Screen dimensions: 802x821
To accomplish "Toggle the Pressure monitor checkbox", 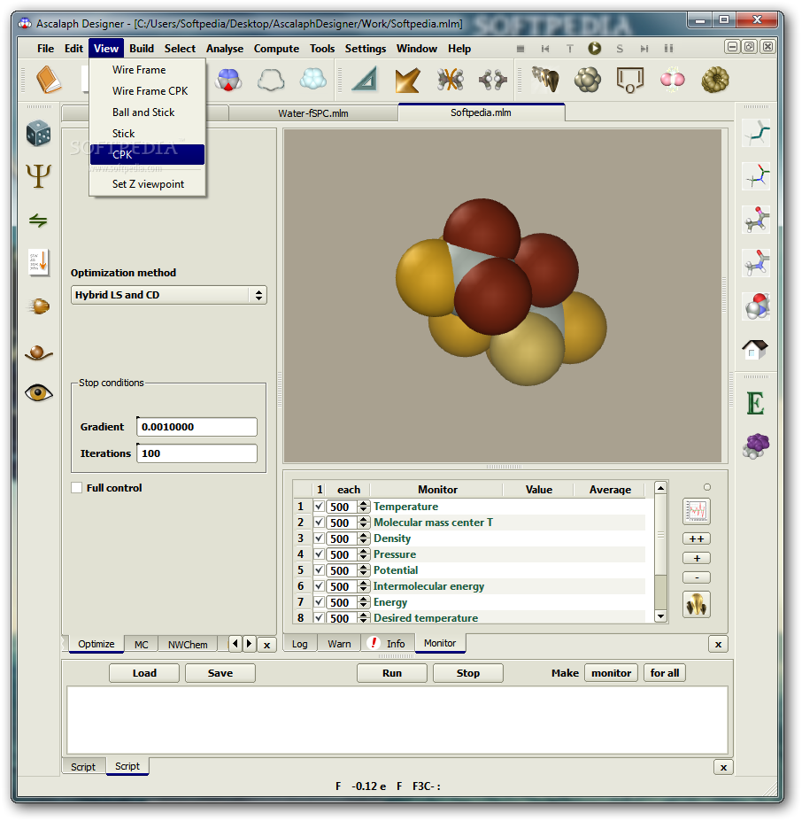I will (319, 554).
